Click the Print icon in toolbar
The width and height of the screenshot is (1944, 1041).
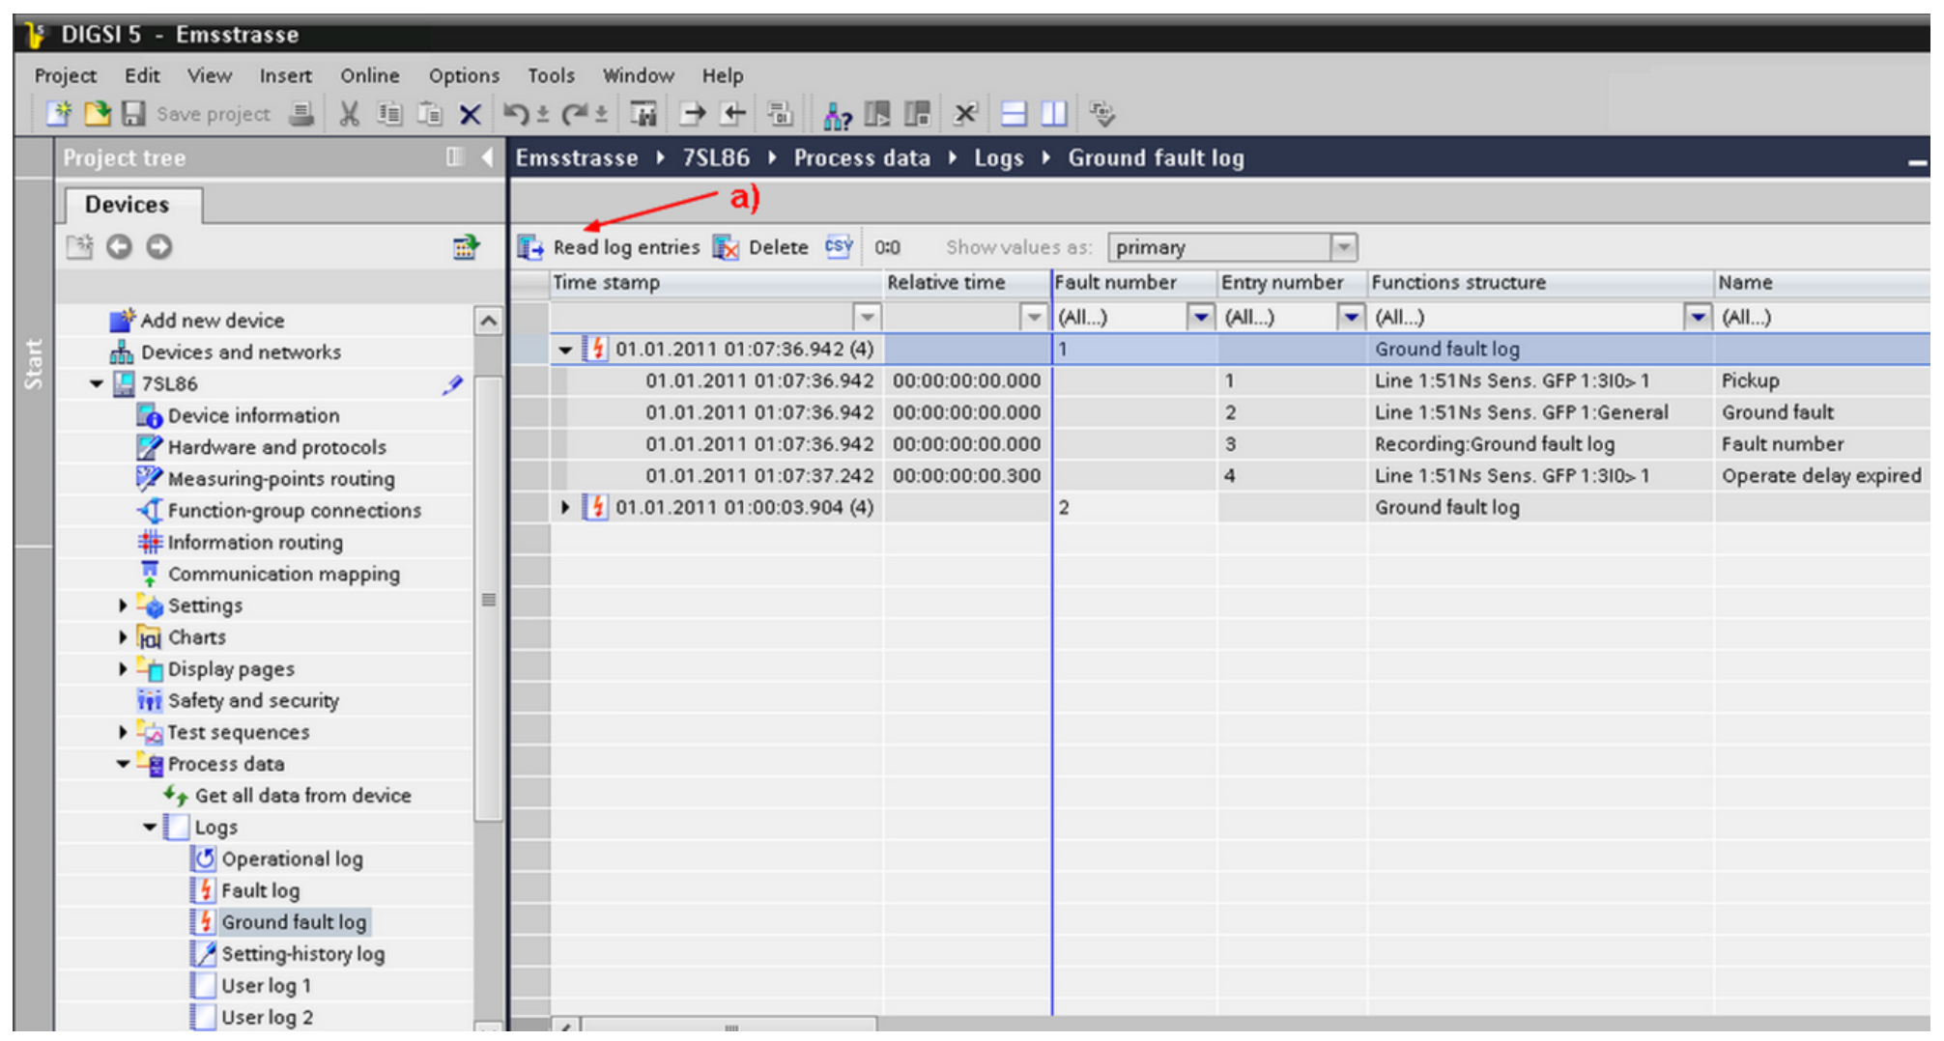pyautogui.click(x=302, y=114)
